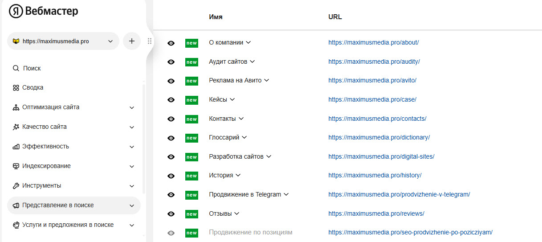This screenshot has width=542, height=242.
Task: Open the Эффективность menu item
Action: (46, 147)
